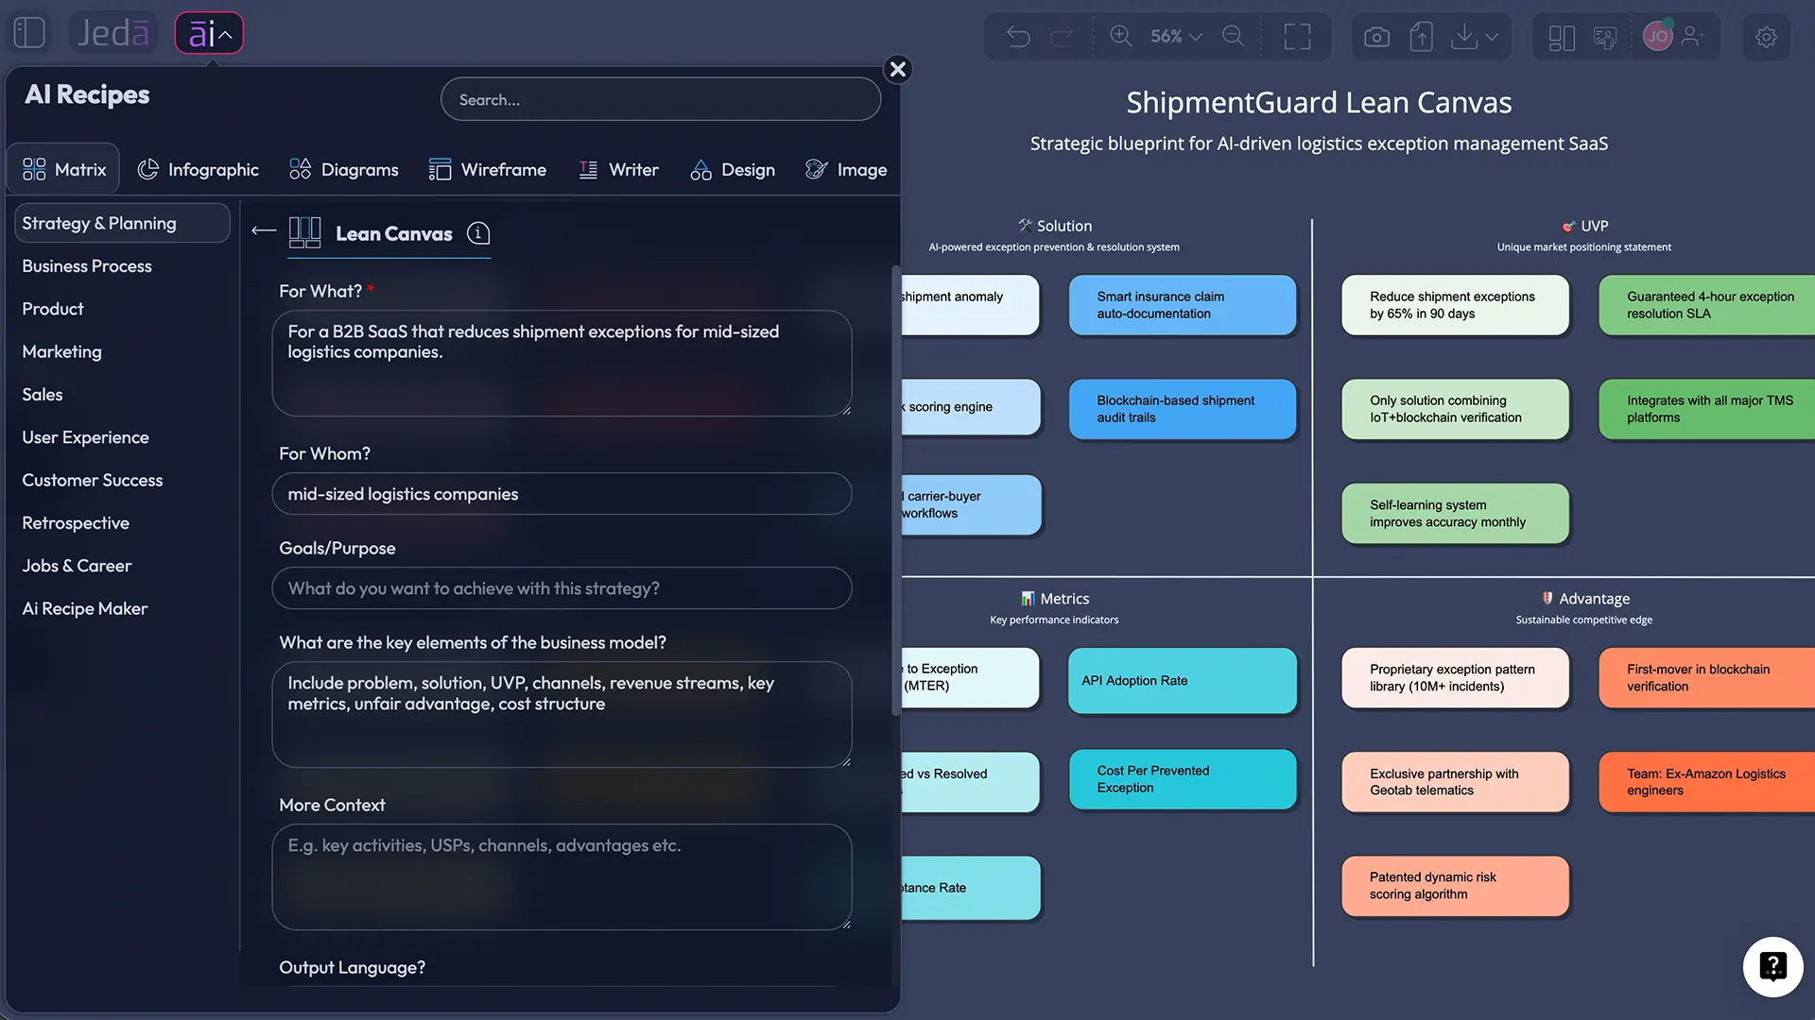Expand the download options chevron

(x=1492, y=37)
